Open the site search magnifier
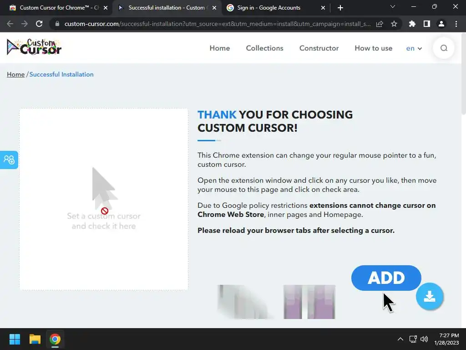Viewport: 466px width, 350px height. tap(444, 48)
